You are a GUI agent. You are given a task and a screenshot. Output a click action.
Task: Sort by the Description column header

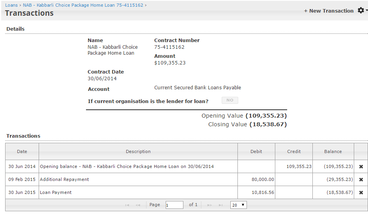click(138, 151)
